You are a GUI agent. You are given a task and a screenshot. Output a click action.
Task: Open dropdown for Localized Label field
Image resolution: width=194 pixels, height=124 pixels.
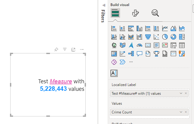click(181, 93)
